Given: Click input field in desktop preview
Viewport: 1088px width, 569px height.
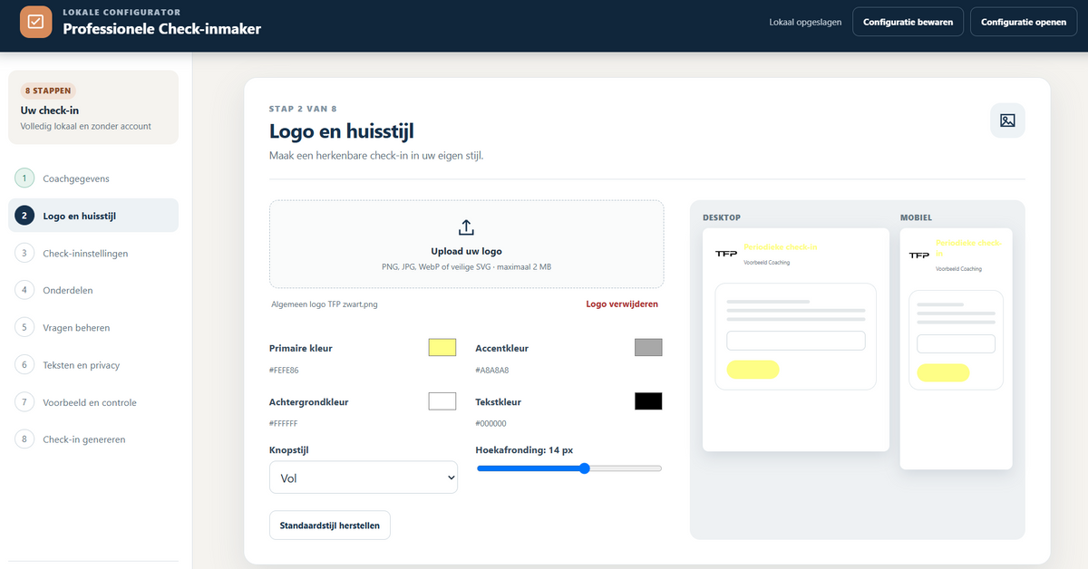Looking at the screenshot, I should click(x=796, y=341).
